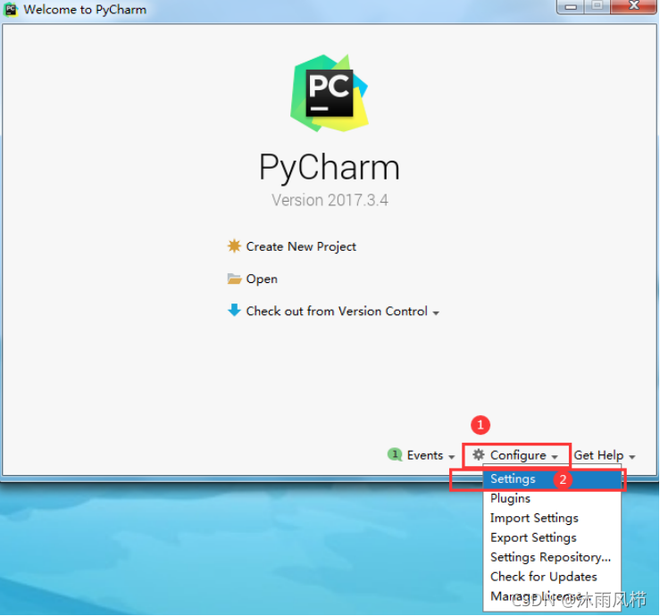
Task: Click the Get Help label
Action: tap(598, 455)
